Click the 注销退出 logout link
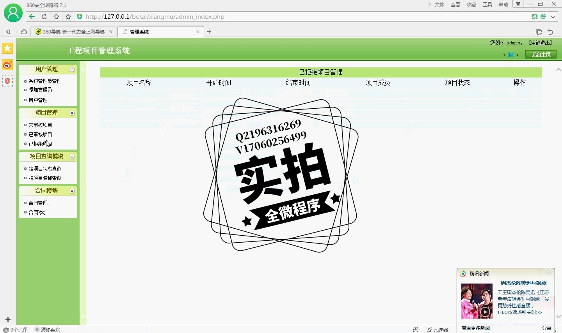Image resolution: width=562 pixels, height=333 pixels. (x=541, y=43)
